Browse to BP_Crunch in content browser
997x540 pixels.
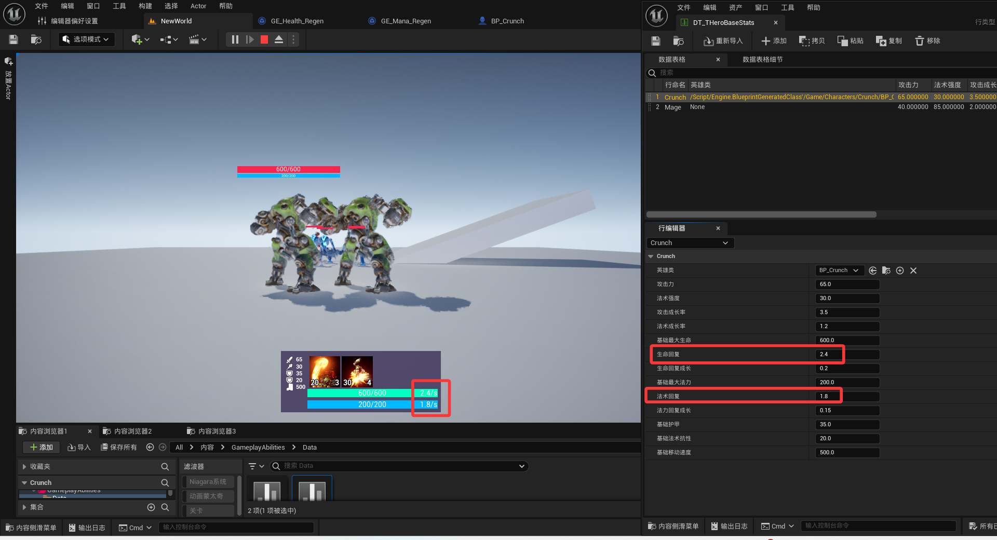pos(886,271)
